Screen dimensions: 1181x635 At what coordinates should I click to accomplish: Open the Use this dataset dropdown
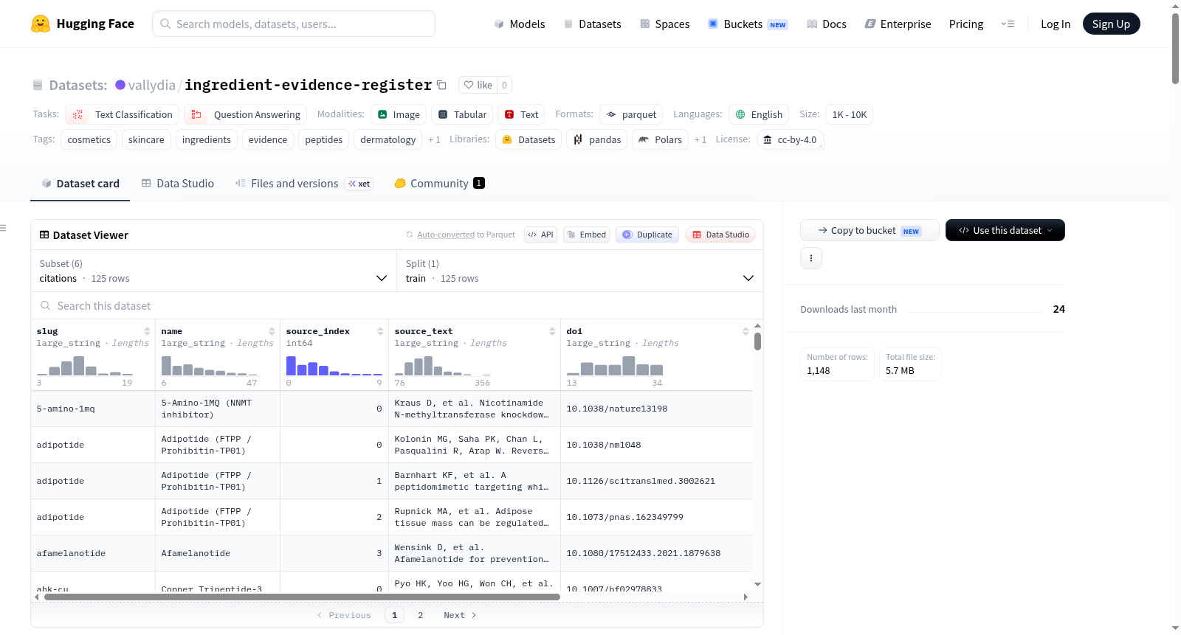pos(1005,230)
